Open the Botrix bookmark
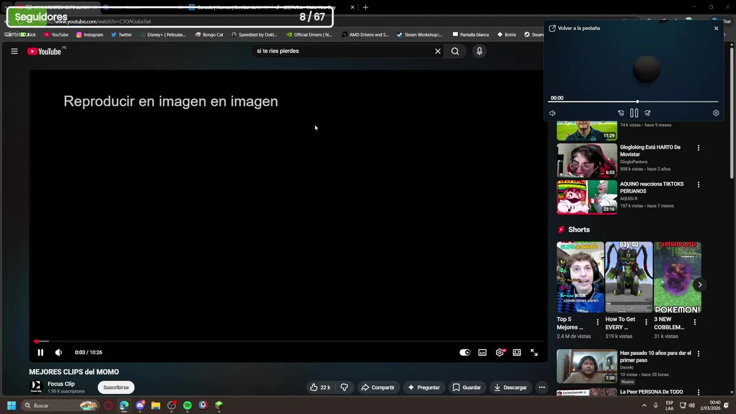The image size is (736, 414). [506, 34]
